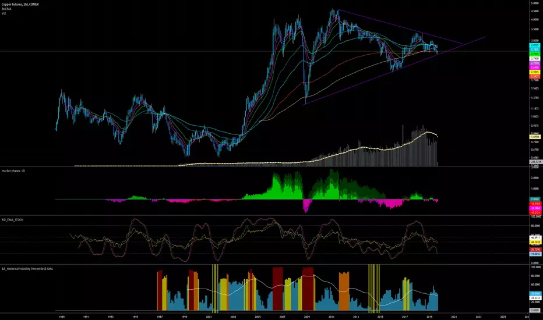Select the Vol indicator label
Screen dimensions: 543x320
coord(3,13)
